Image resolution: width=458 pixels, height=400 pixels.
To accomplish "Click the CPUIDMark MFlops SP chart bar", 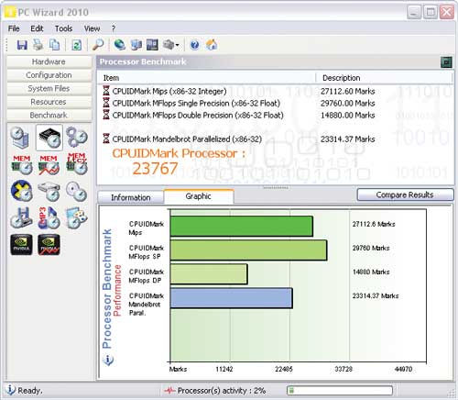I will 249,250.
